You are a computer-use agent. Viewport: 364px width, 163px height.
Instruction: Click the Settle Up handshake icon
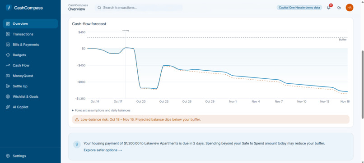pyautogui.click(x=8, y=86)
